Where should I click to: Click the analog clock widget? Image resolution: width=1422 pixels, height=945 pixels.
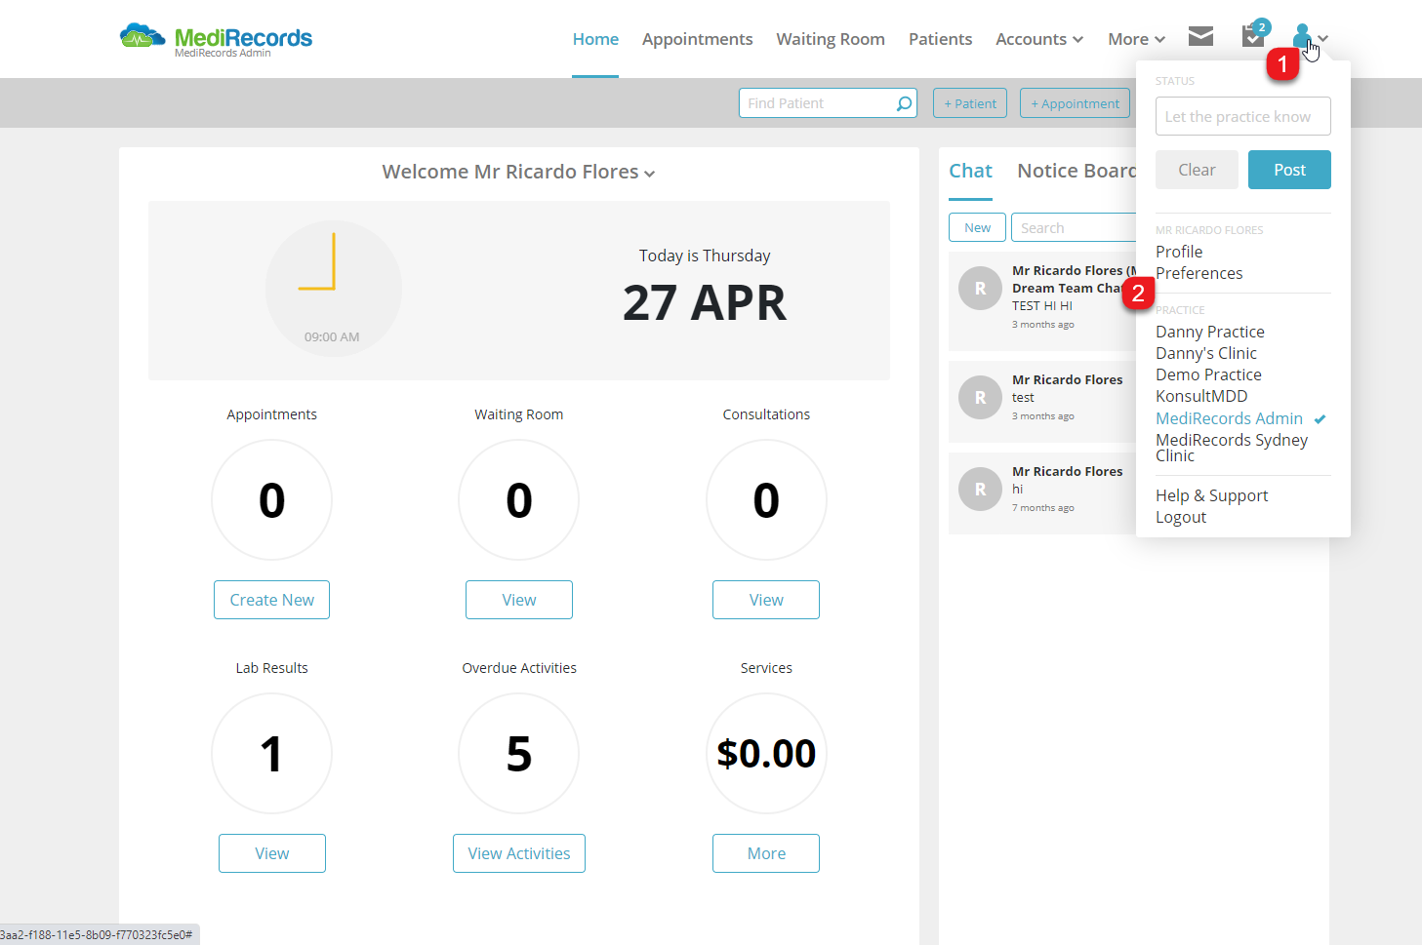[333, 289]
